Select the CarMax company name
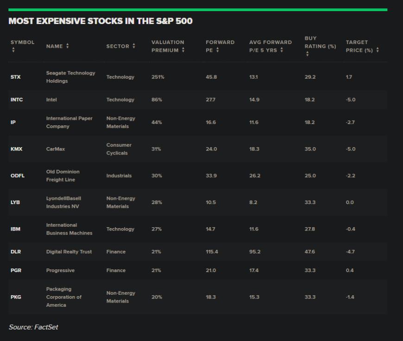 pos(56,149)
